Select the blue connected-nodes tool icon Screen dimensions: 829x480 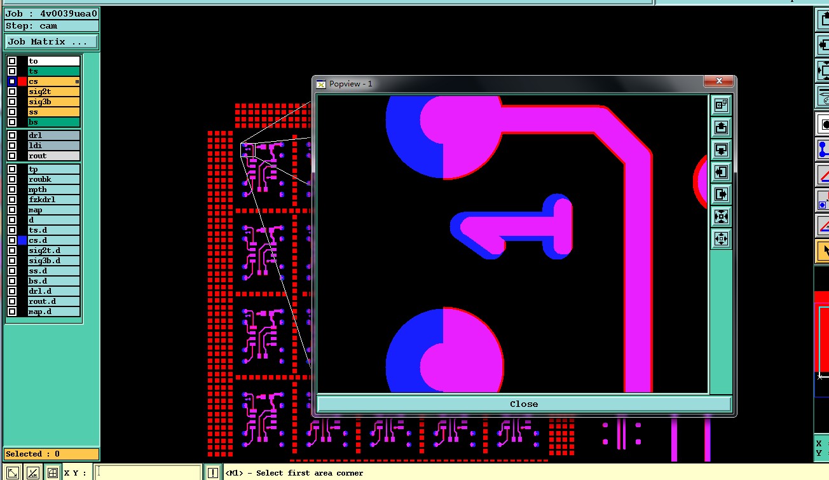[x=822, y=149]
